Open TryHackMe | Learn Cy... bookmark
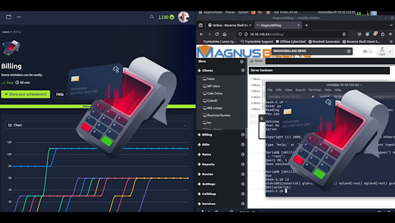The image size is (395, 223). 218,42
